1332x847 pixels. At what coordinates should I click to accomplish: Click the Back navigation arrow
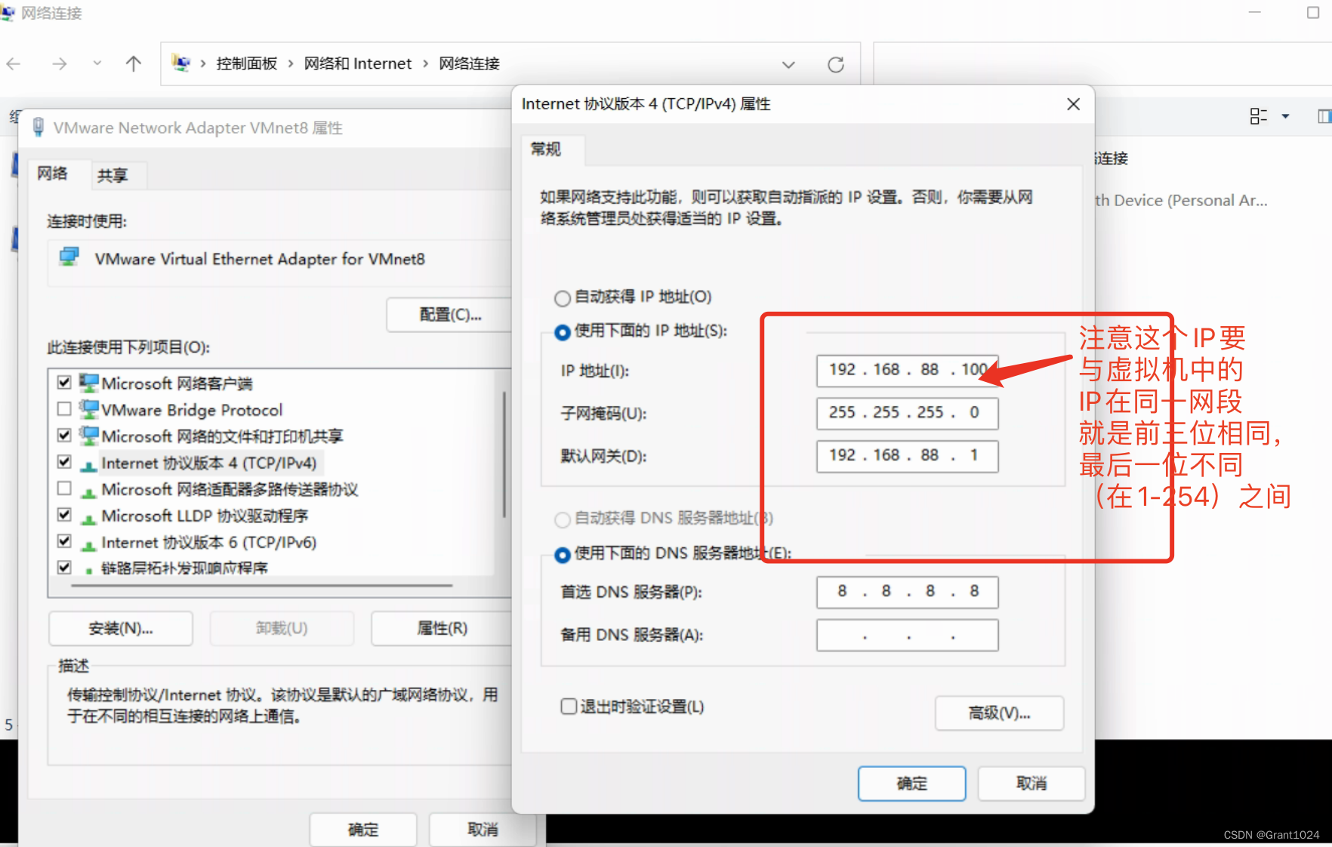[x=14, y=64]
